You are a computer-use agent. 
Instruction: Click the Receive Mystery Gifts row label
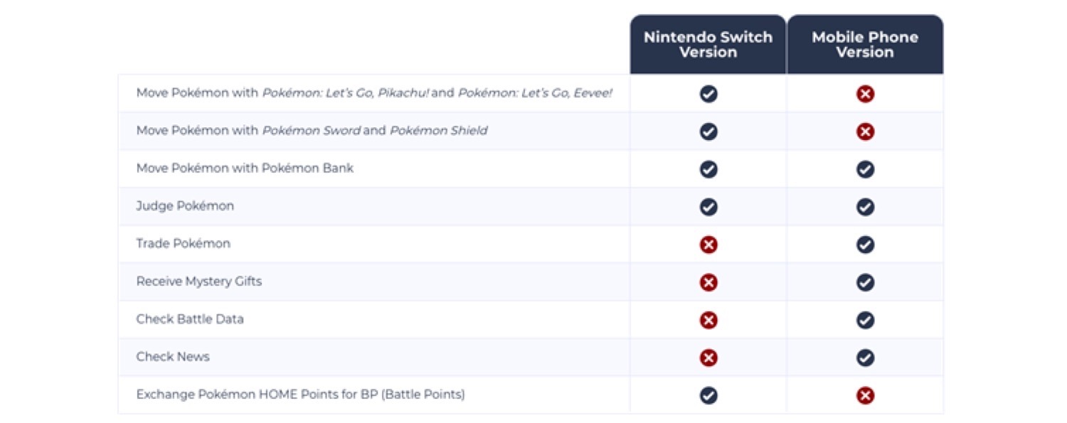point(199,282)
